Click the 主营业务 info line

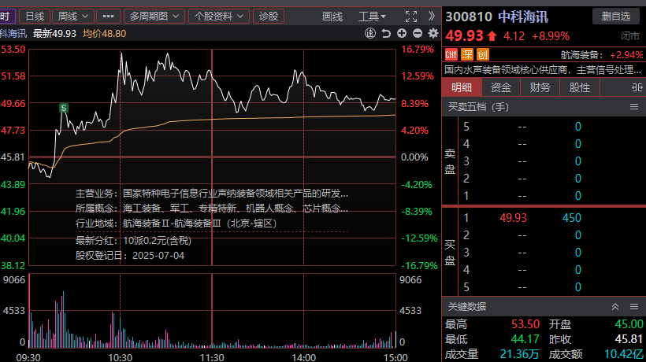click(x=212, y=194)
